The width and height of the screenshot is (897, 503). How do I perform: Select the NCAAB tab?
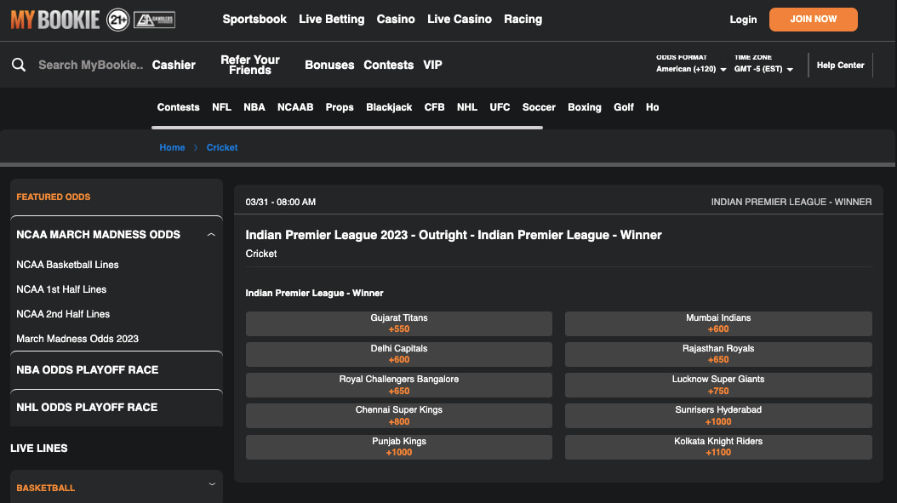tap(295, 107)
